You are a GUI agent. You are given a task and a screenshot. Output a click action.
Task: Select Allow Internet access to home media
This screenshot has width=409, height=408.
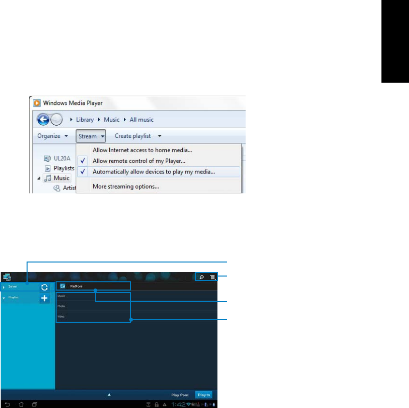pos(143,150)
